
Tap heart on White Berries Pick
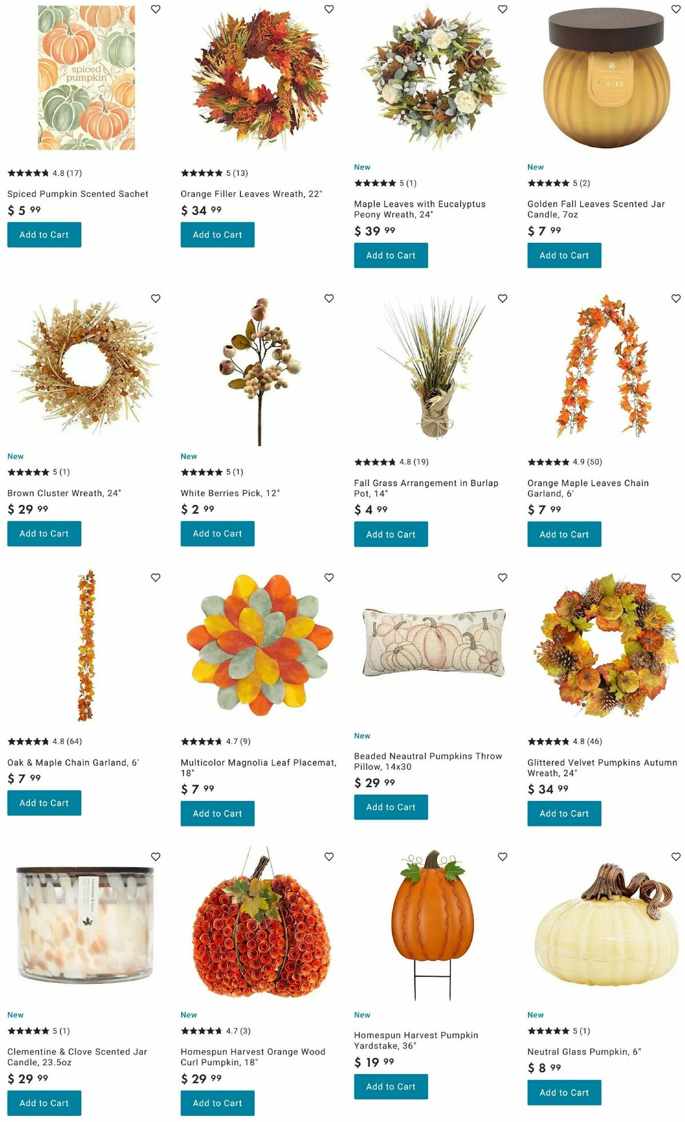point(329,298)
